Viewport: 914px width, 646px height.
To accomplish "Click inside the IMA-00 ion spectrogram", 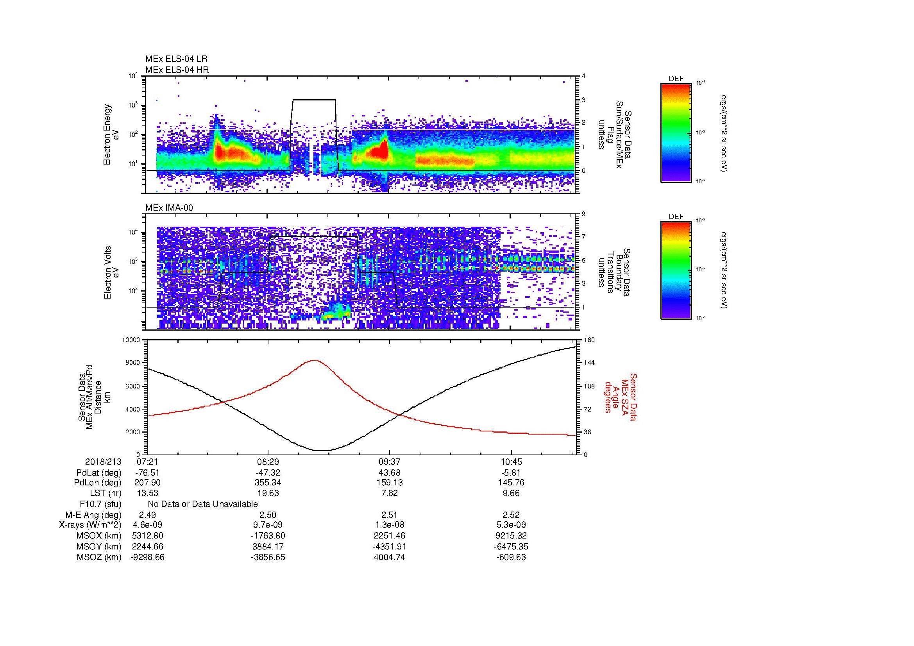I will (361, 272).
